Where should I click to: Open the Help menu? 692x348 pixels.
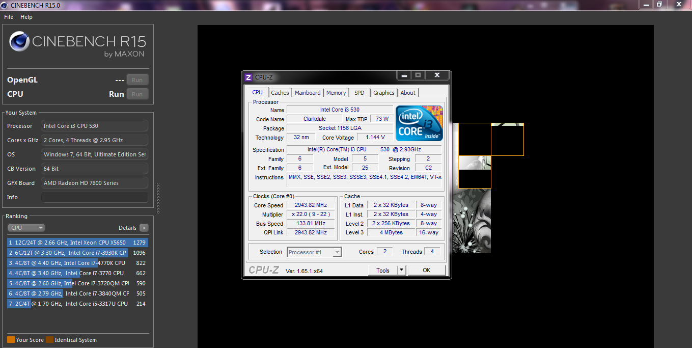26,17
